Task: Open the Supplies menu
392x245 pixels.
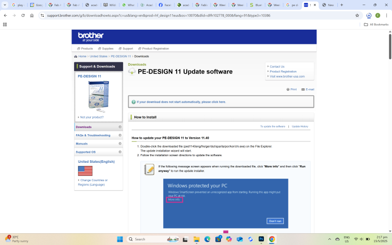Action: pos(106,48)
